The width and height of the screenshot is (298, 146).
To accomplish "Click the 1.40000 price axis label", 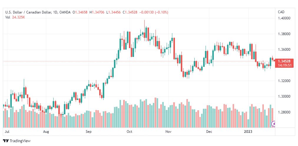I will click(284, 18).
